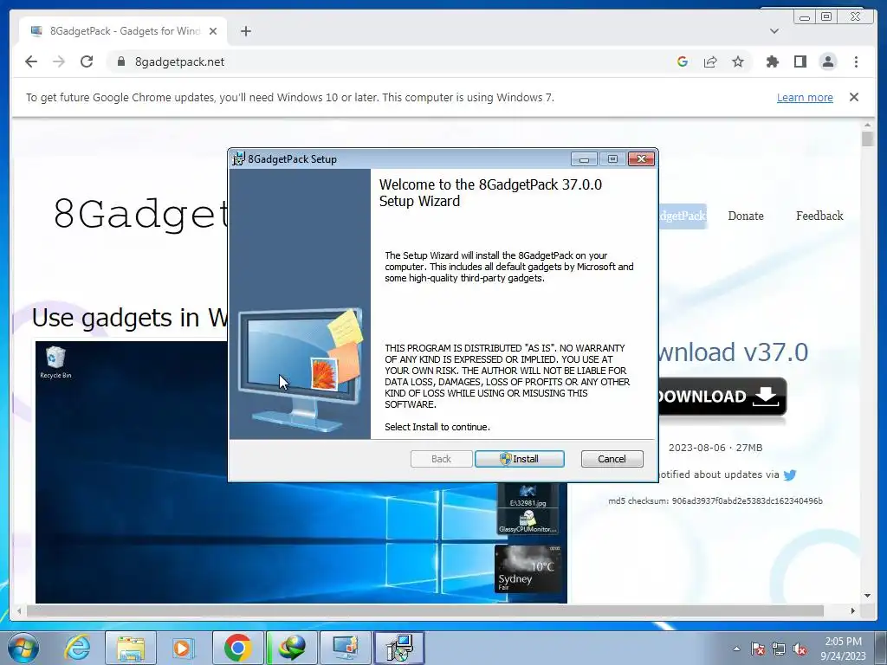Image resolution: width=887 pixels, height=665 pixels.
Task: Click the address bar showing 8gadgetpack.net
Action: tap(391, 61)
